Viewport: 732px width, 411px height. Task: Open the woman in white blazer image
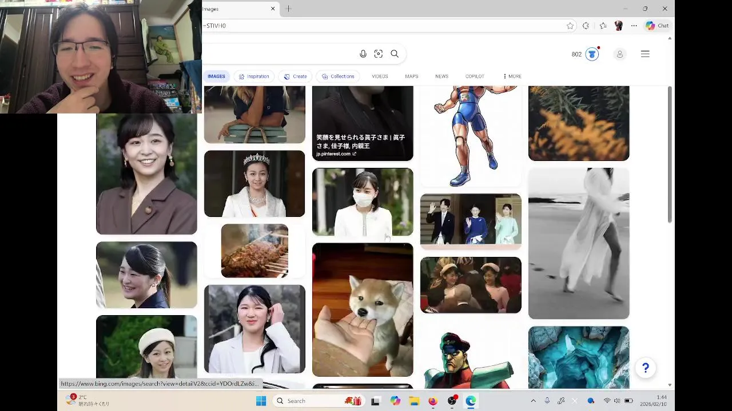point(254,329)
